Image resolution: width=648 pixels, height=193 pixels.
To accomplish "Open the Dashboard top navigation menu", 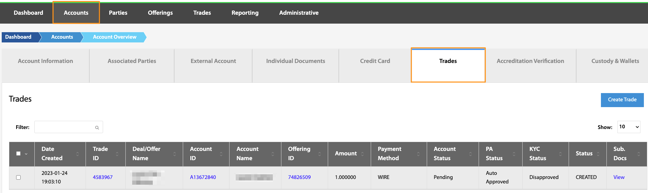I will (x=29, y=13).
